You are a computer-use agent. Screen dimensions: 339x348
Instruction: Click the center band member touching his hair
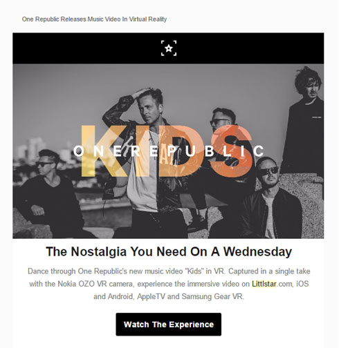[147, 161]
